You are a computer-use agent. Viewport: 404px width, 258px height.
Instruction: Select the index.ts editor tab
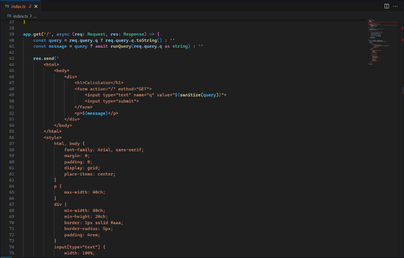tap(19, 7)
